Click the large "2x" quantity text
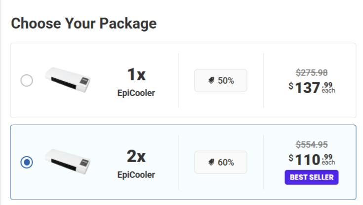Image resolution: width=363 pixels, height=205 pixels. (x=136, y=156)
